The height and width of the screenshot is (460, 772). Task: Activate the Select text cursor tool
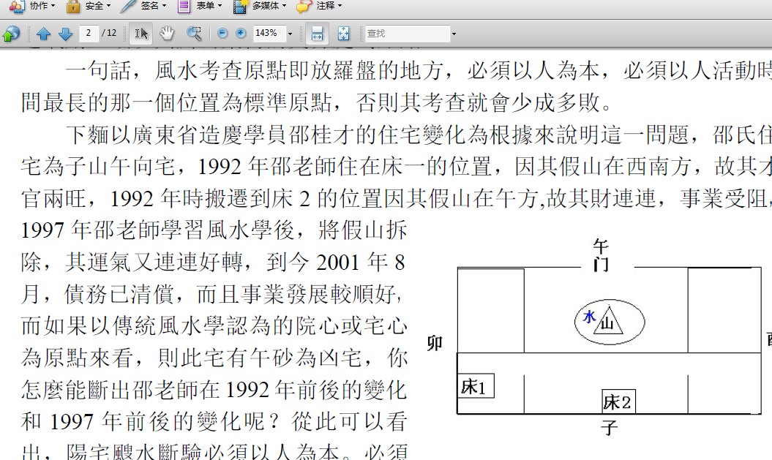point(142,34)
